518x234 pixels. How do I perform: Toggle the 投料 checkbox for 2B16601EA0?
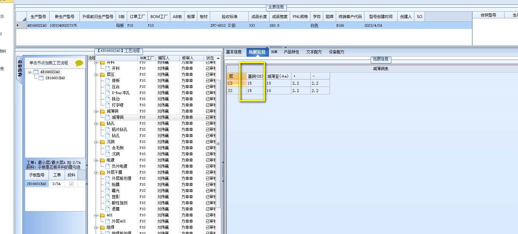[x=71, y=184]
